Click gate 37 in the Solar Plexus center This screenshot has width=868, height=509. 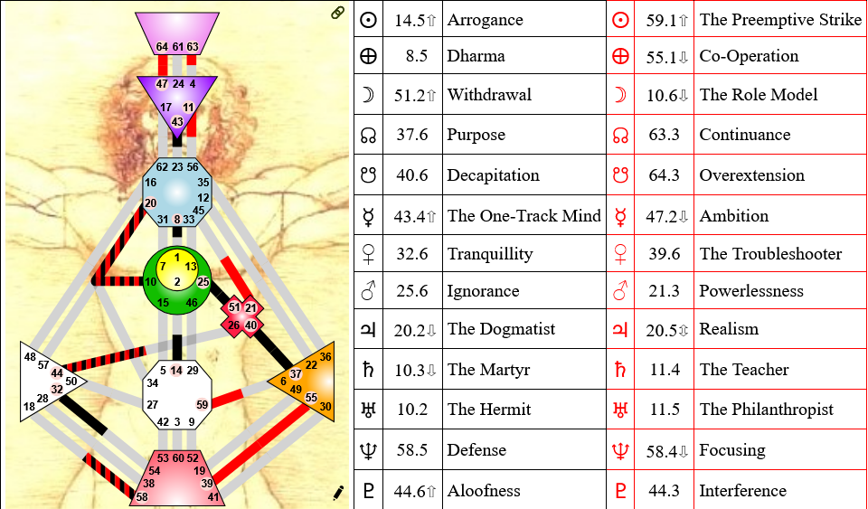coord(297,375)
